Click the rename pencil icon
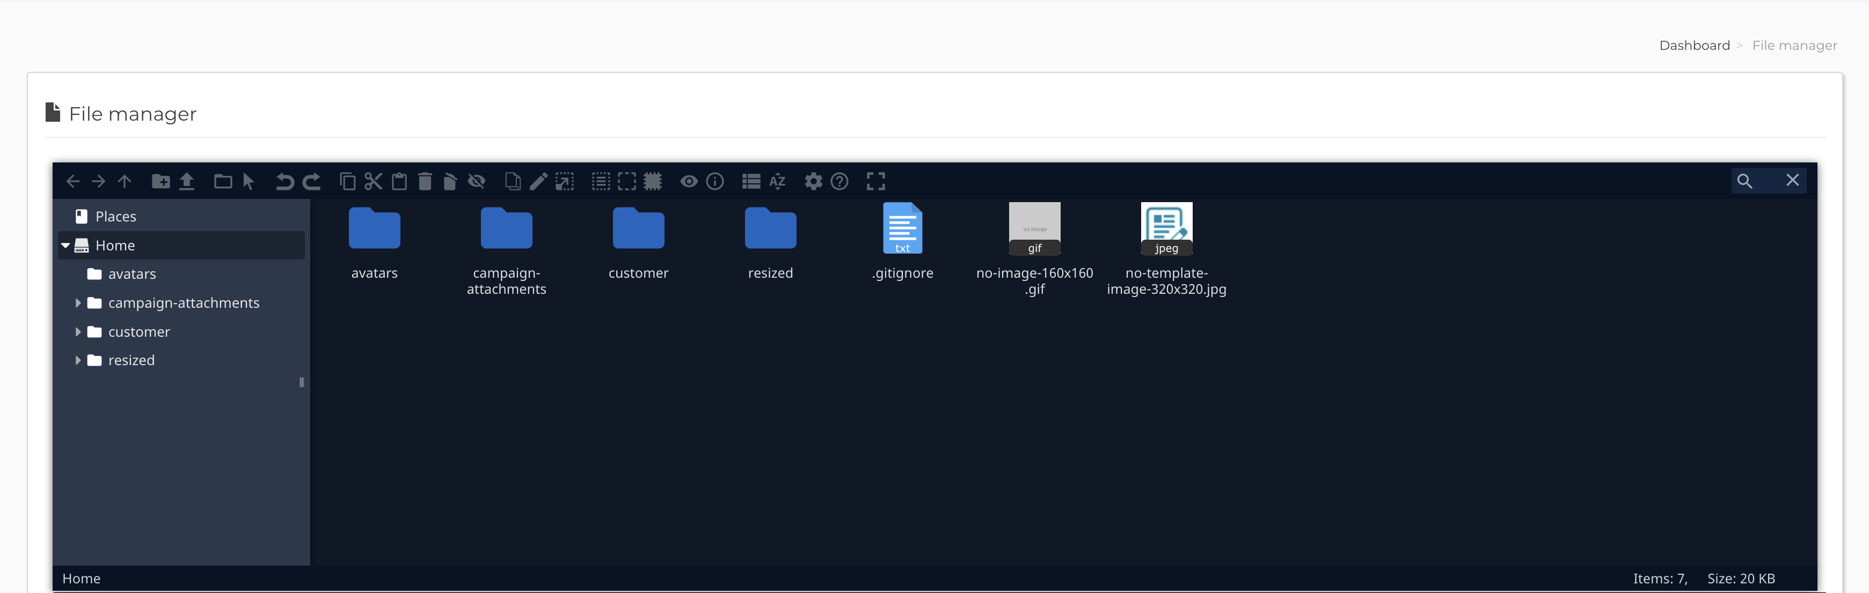The height and width of the screenshot is (593, 1869). [x=538, y=181]
